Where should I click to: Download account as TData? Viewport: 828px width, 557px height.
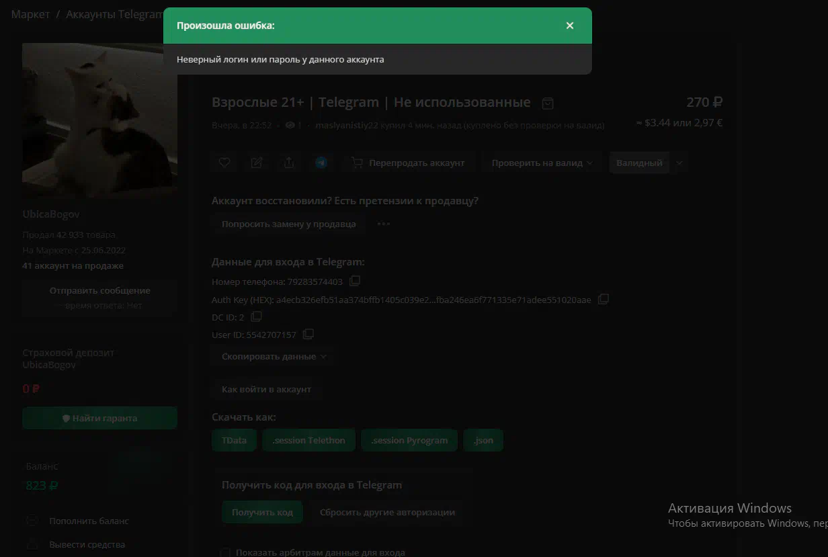pos(234,440)
